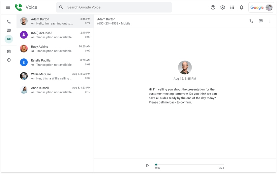The width and height of the screenshot is (277, 174).
Task: Click the 0:24 duration beside player
Action: click(221, 168)
